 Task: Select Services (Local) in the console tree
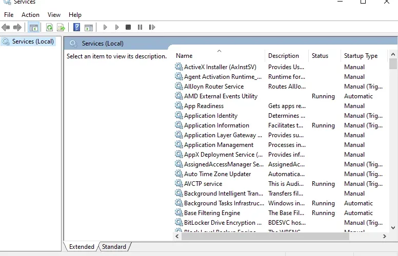pyautogui.click(x=33, y=41)
